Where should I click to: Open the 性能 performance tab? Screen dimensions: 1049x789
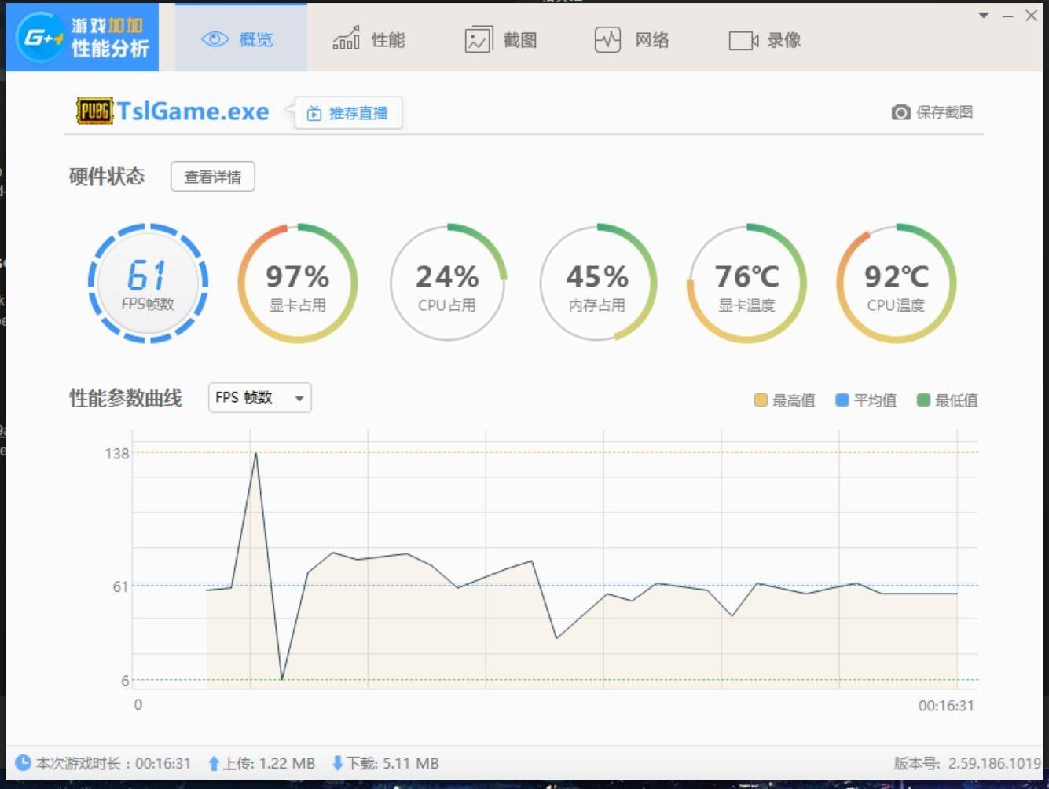click(369, 39)
